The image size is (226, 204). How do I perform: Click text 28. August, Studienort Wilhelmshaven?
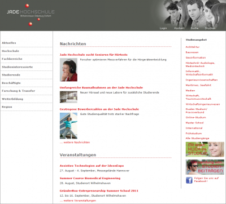(x=85, y=183)
